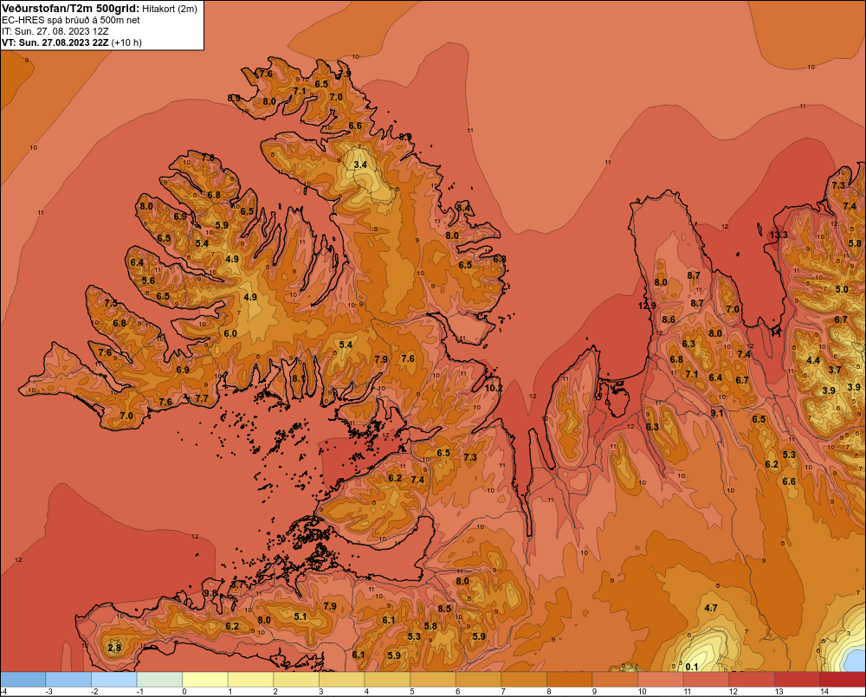Click the 8.5 temperature value
The height and width of the screenshot is (697, 866).
(x=444, y=609)
